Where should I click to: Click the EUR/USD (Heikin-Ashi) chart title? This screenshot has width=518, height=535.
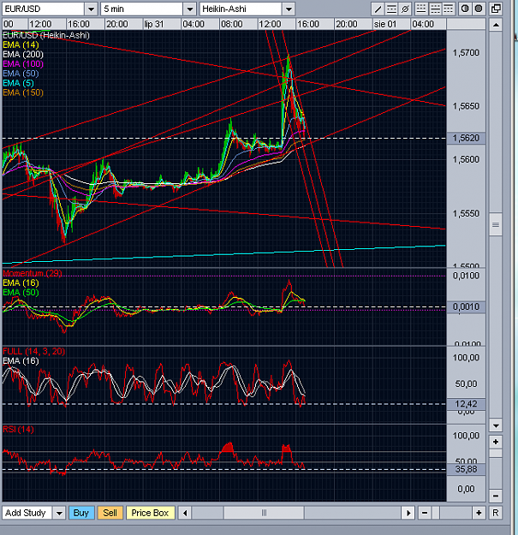46,35
